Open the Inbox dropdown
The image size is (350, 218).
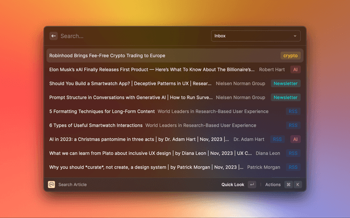[256, 36]
